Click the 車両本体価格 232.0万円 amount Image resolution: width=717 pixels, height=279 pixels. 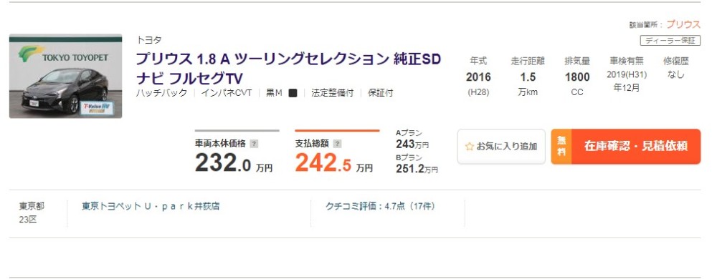(x=234, y=163)
